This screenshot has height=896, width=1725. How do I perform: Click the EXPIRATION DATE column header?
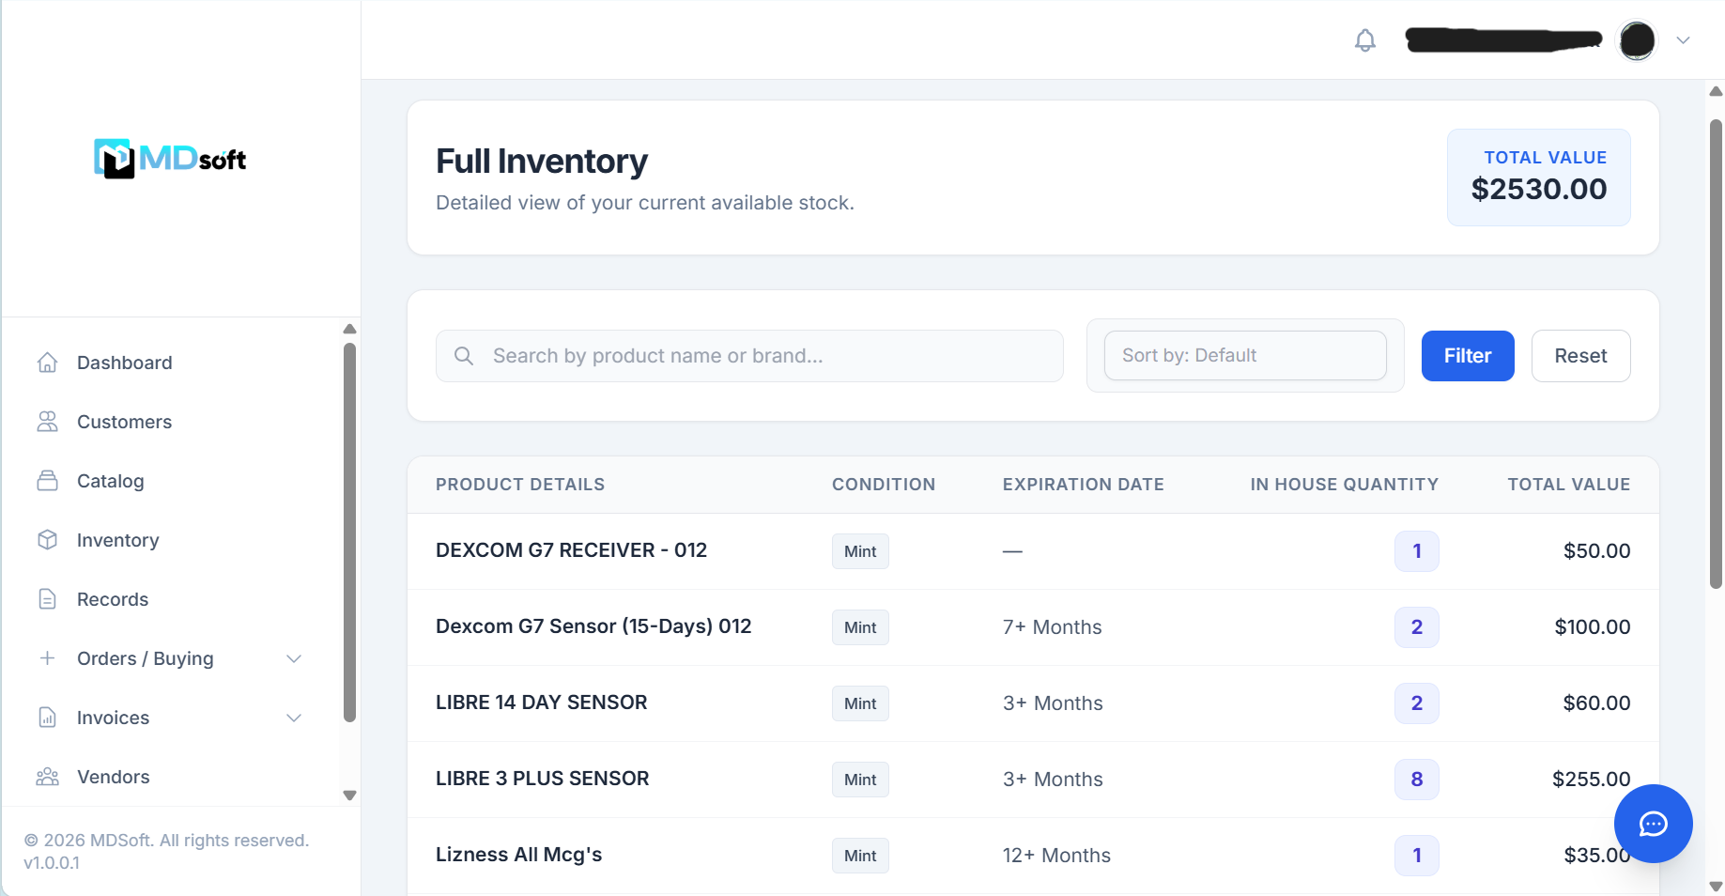click(1083, 485)
